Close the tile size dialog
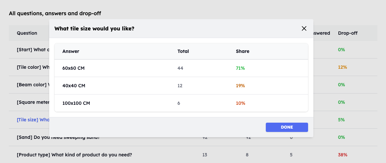 pos(304,28)
